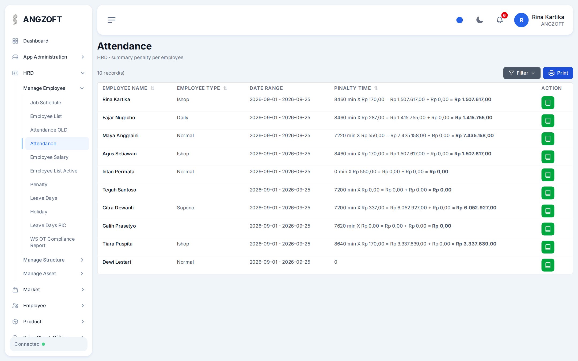
Task: Open detail icon for Dewi Lestari row
Action: click(x=548, y=265)
